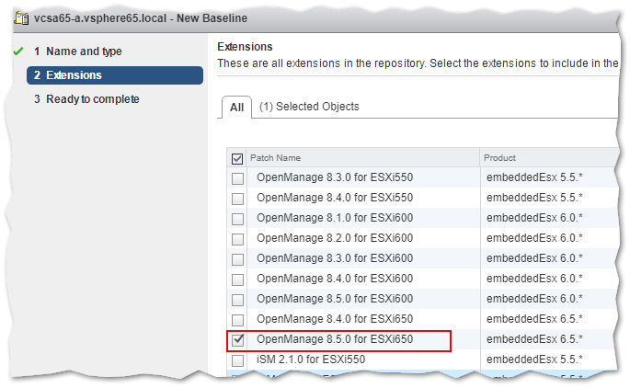Click the New Baseline wizard title icon
630x388 pixels.
[x=21, y=18]
